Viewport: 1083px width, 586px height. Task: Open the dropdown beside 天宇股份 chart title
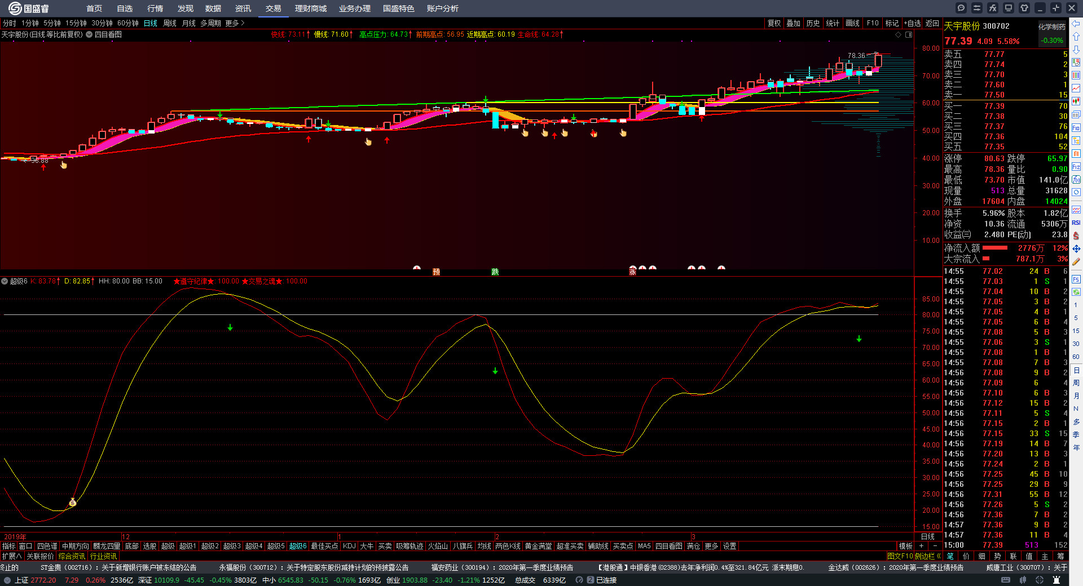[x=89, y=34]
